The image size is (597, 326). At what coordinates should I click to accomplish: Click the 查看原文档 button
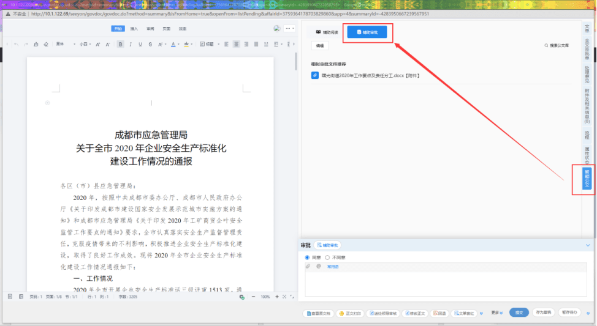[x=319, y=313]
